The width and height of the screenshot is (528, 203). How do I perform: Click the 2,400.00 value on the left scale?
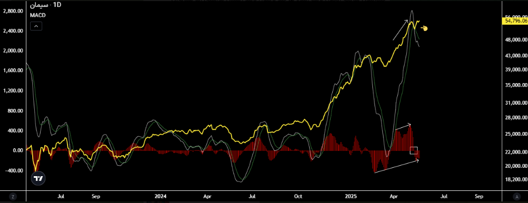[x=13, y=31]
